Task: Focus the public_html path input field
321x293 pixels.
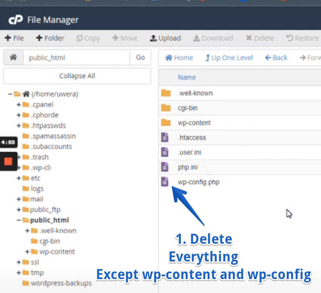Action: 76,57
